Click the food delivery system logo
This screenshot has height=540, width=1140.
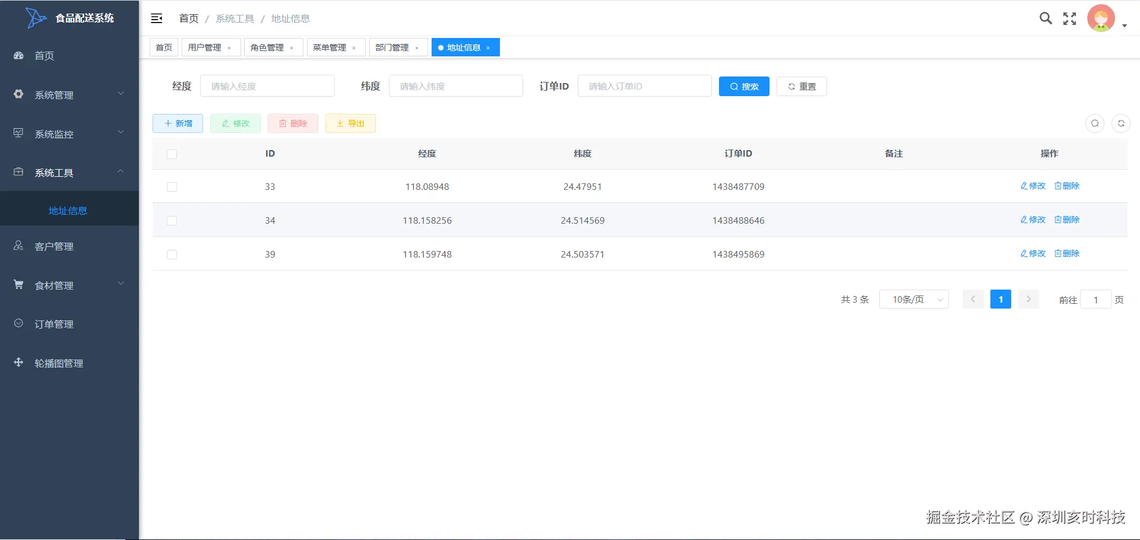pyautogui.click(x=36, y=18)
